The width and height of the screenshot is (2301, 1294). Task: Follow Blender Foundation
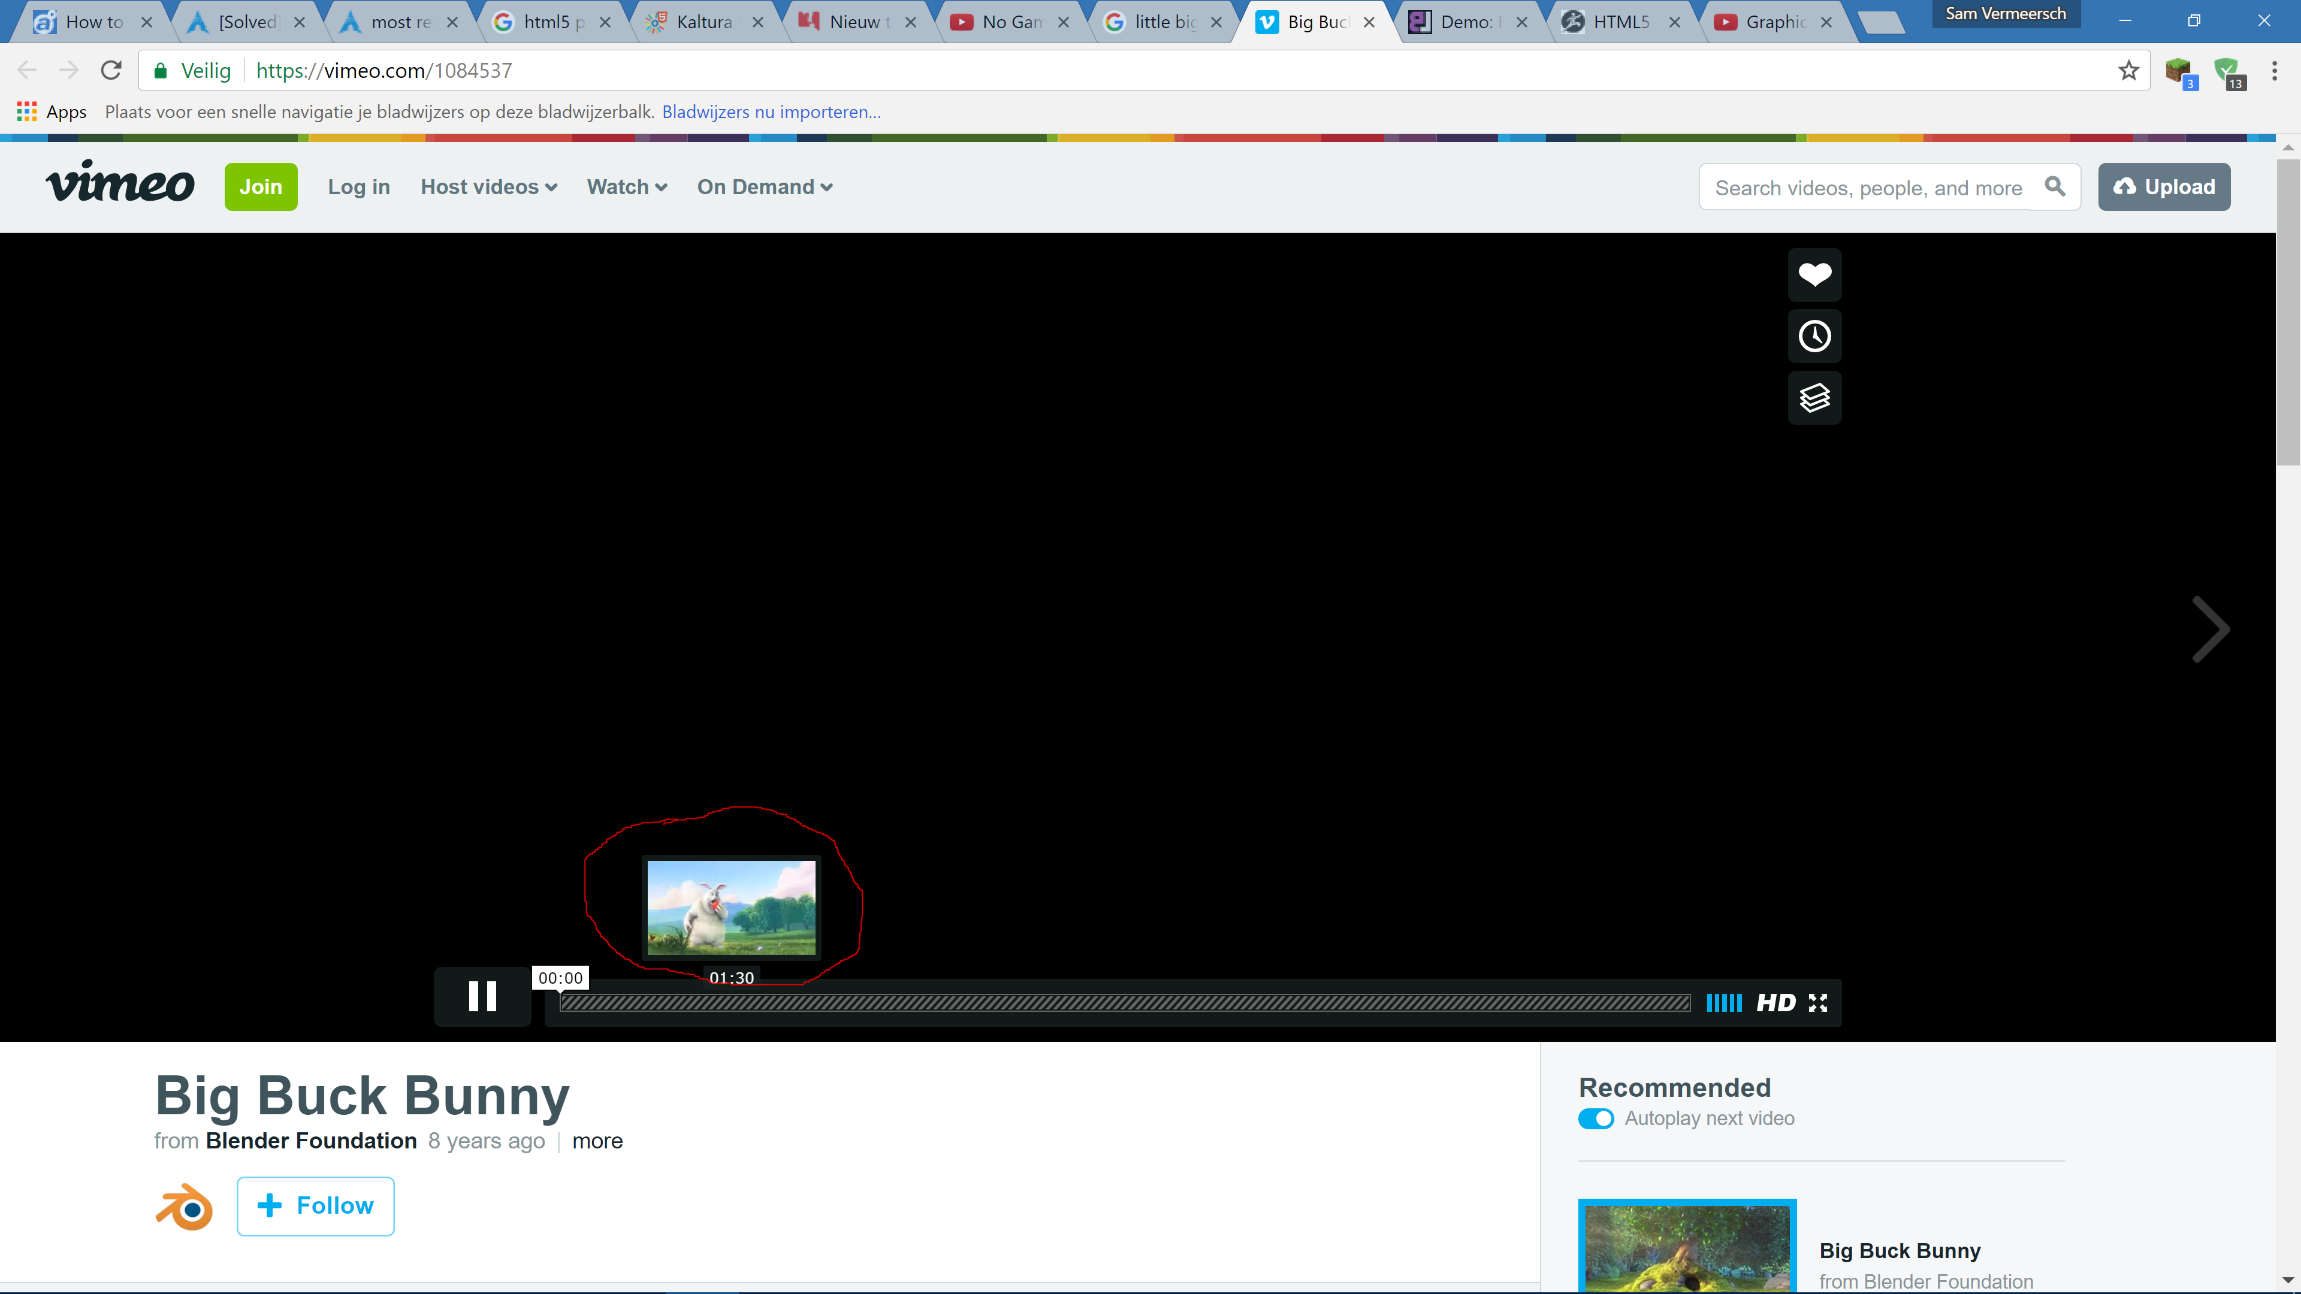315,1205
